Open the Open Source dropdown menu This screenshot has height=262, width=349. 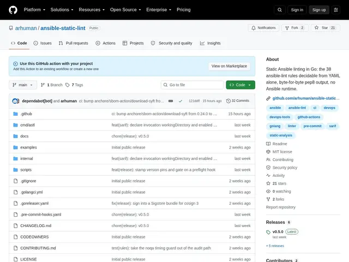(125, 10)
